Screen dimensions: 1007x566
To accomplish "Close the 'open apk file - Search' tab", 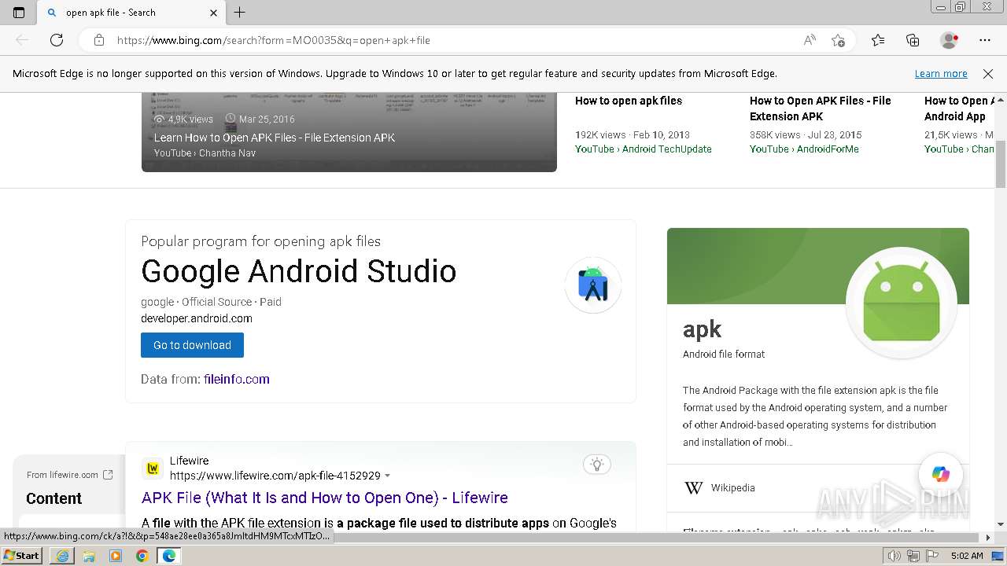I will (213, 13).
